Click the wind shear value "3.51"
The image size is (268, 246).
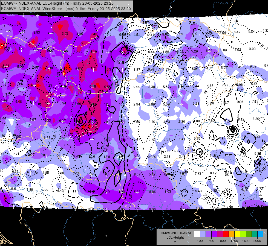[167, 139]
